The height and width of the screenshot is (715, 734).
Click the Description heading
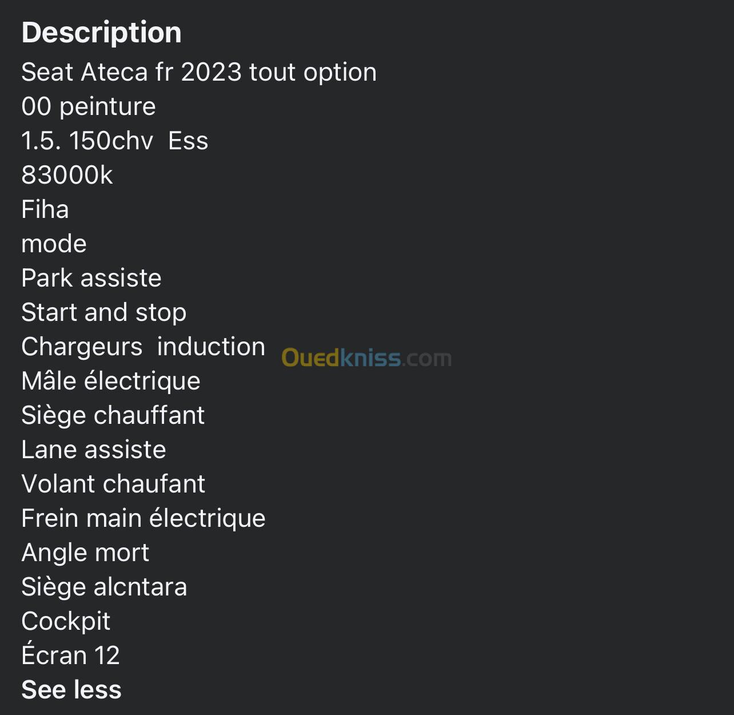pyautogui.click(x=102, y=33)
